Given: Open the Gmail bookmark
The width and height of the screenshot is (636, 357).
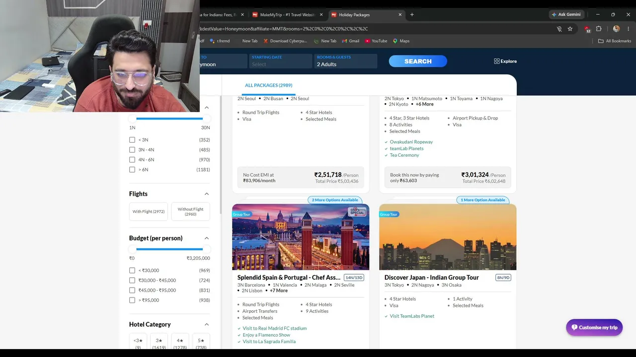Looking at the screenshot, I should [350, 41].
